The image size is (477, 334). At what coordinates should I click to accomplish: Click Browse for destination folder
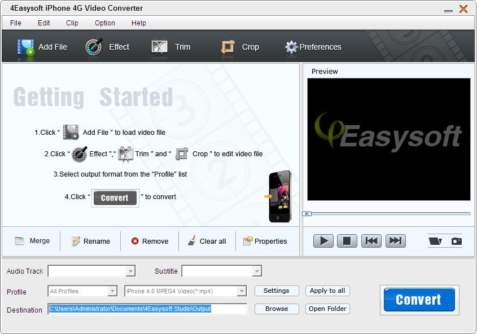tap(277, 309)
